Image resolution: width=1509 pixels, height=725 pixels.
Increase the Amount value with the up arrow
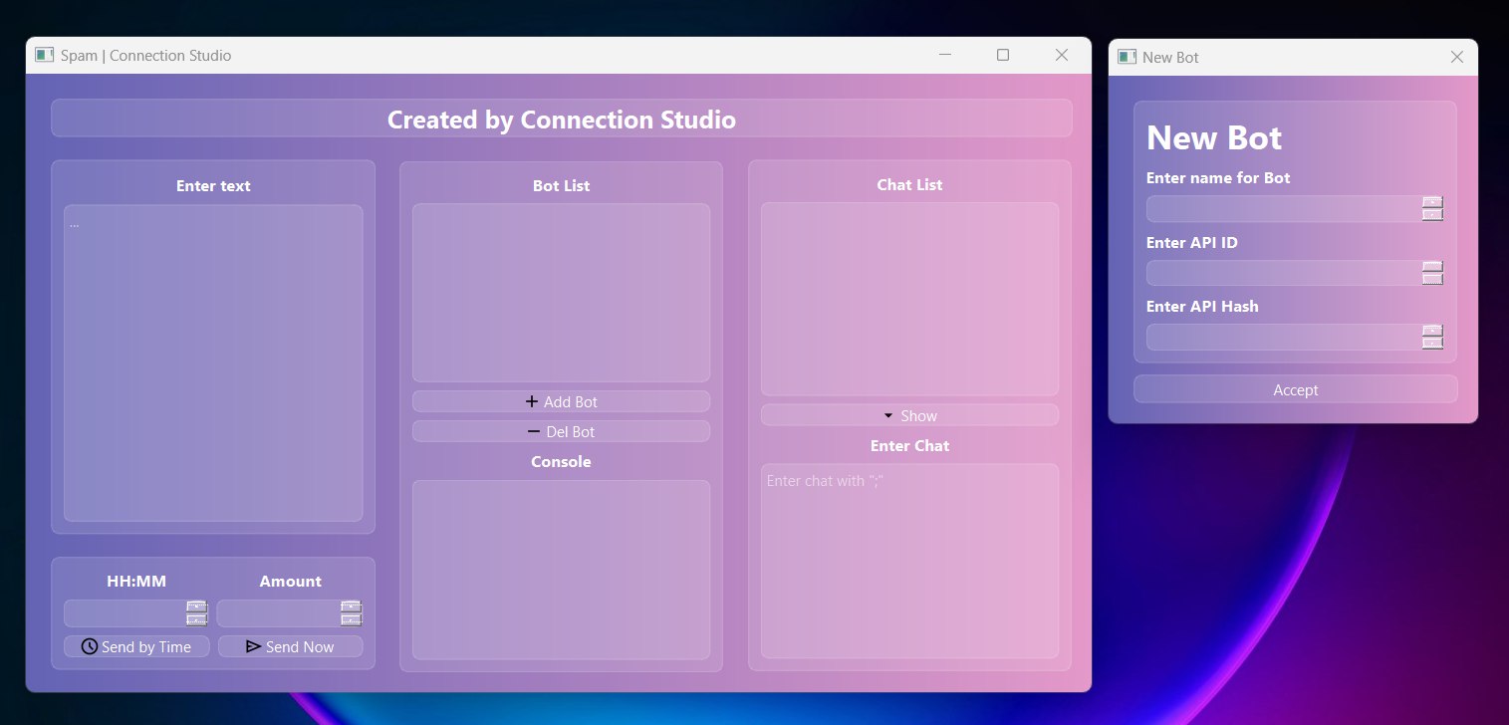tap(351, 606)
